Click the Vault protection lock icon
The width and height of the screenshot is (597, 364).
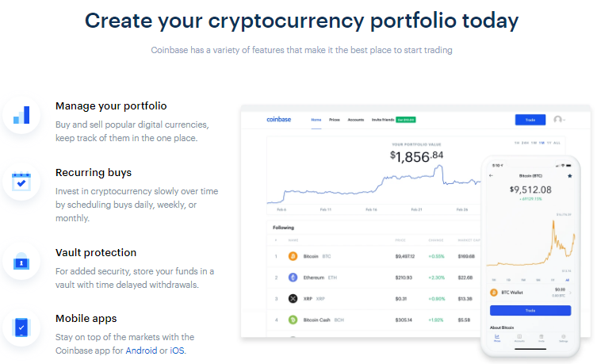21,262
